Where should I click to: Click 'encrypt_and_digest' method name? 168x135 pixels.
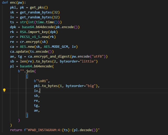click(52, 57)
